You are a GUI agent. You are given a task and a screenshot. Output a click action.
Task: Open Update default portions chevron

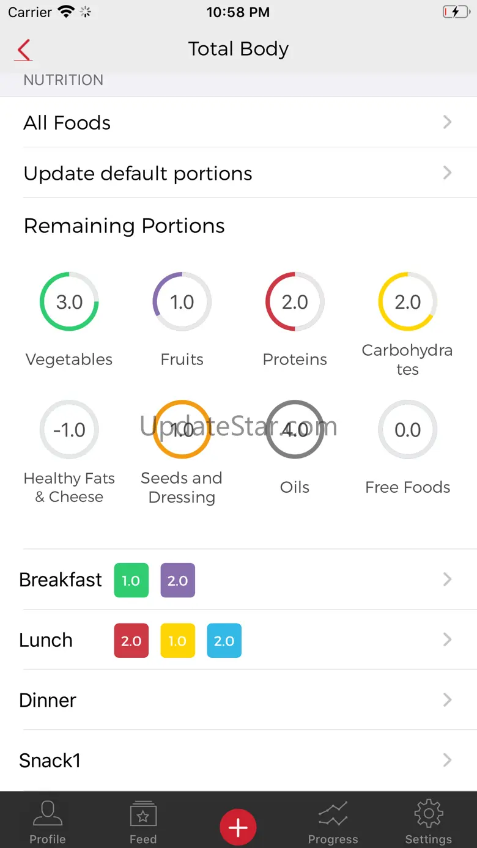click(447, 173)
